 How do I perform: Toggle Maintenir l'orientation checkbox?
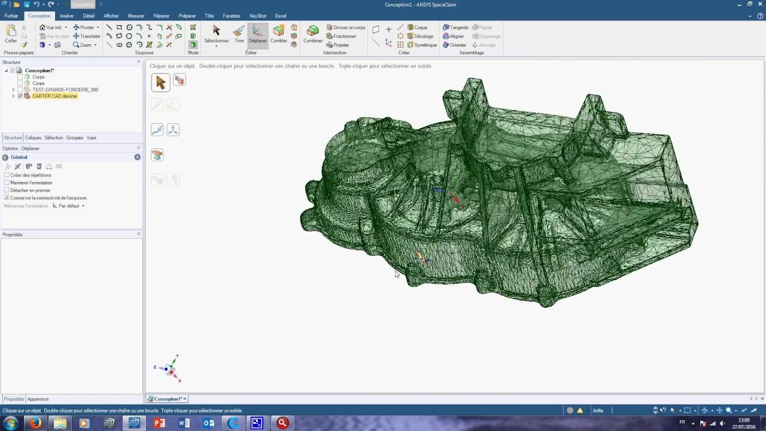tap(7, 183)
